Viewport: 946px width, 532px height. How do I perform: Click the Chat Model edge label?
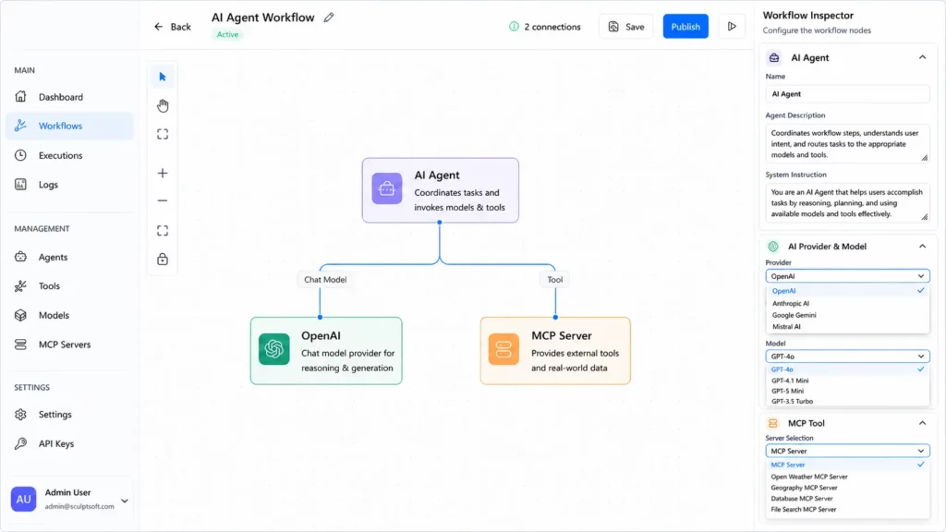click(325, 279)
